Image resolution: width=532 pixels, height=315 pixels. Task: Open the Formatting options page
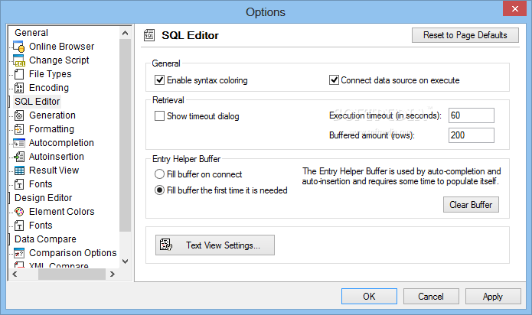click(51, 129)
